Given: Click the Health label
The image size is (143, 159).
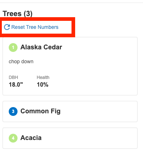Looking at the screenshot, I should (x=43, y=77).
